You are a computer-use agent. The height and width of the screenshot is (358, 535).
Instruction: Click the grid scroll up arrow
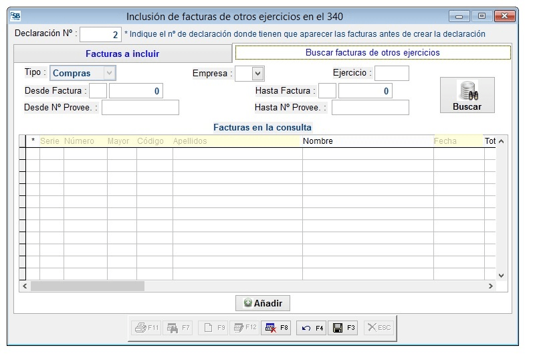pyautogui.click(x=501, y=141)
